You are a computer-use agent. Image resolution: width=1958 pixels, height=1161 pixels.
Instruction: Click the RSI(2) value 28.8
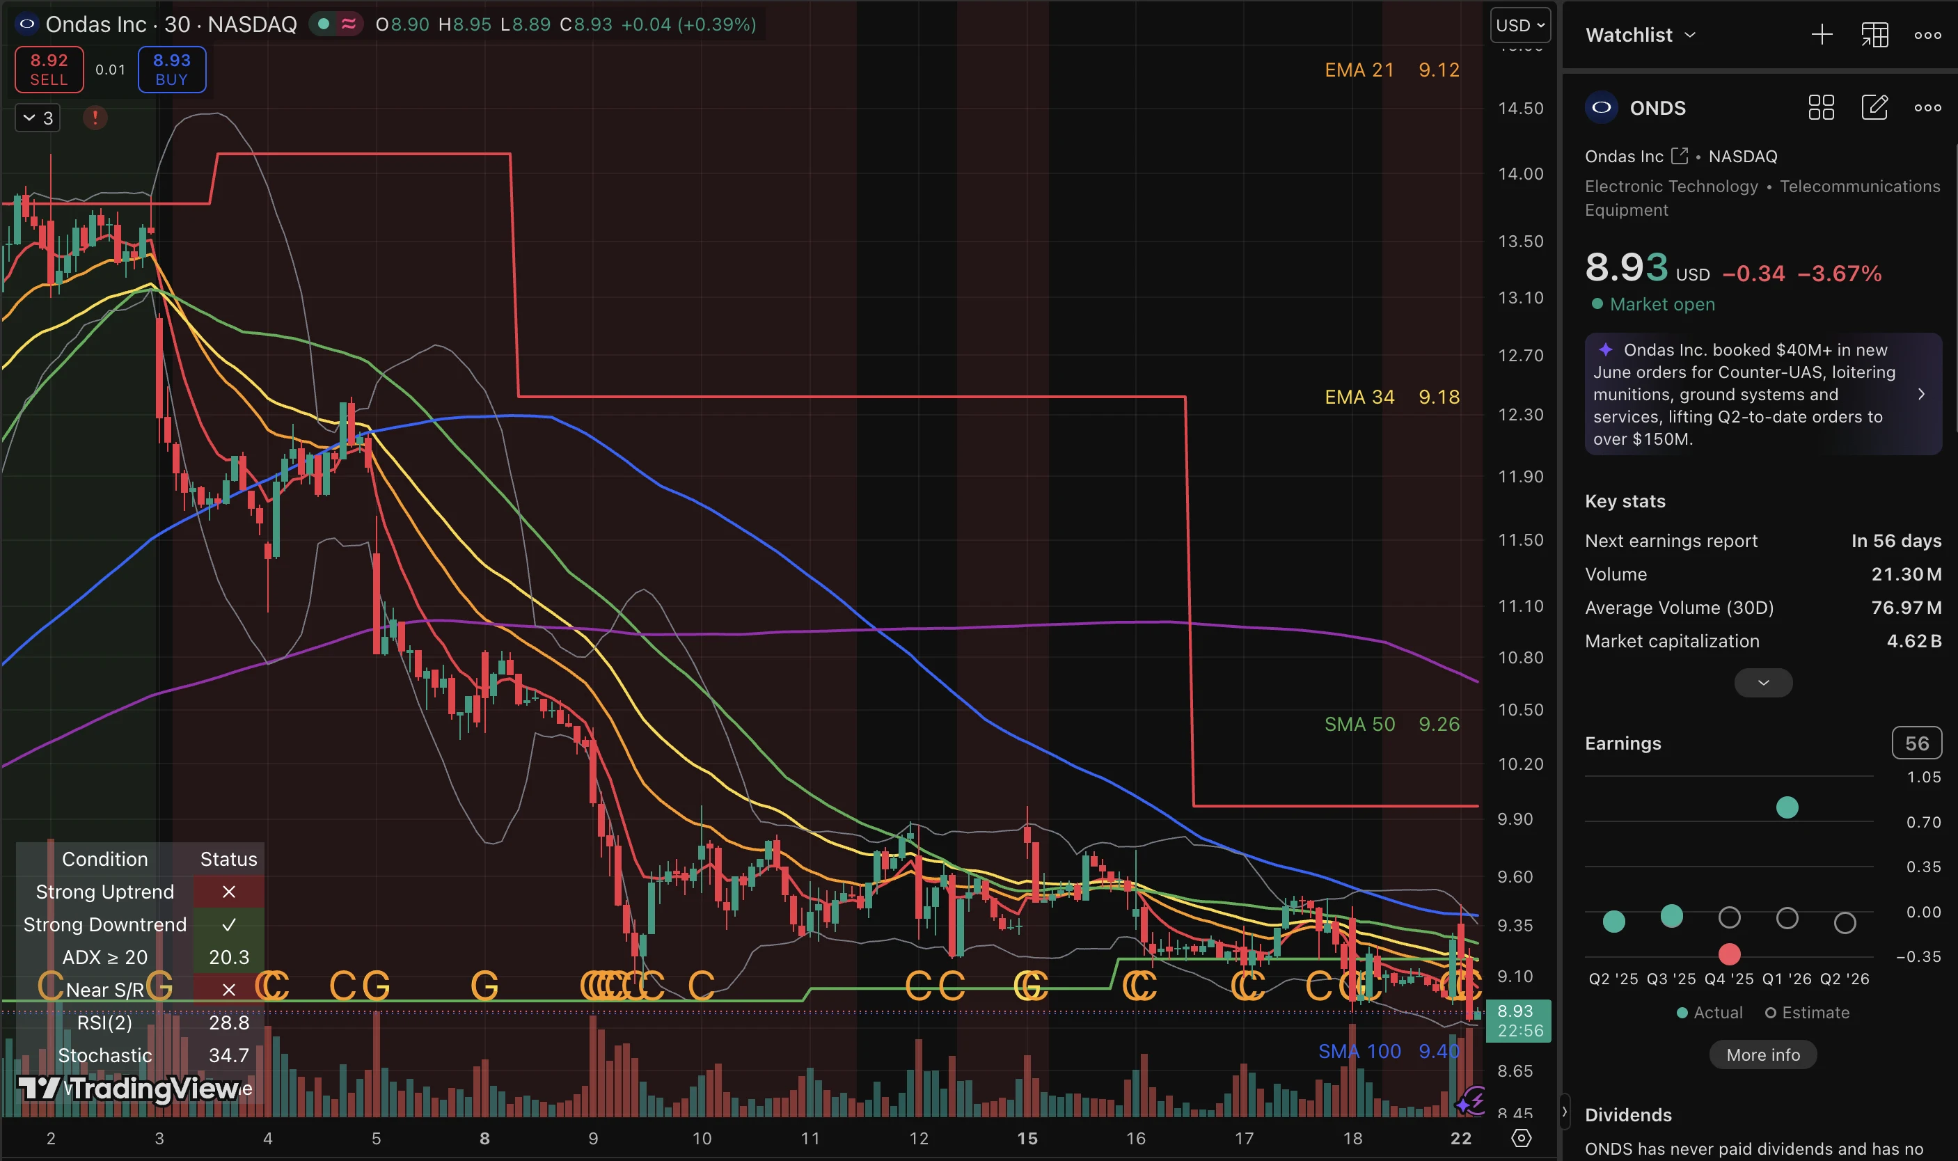pos(228,1022)
